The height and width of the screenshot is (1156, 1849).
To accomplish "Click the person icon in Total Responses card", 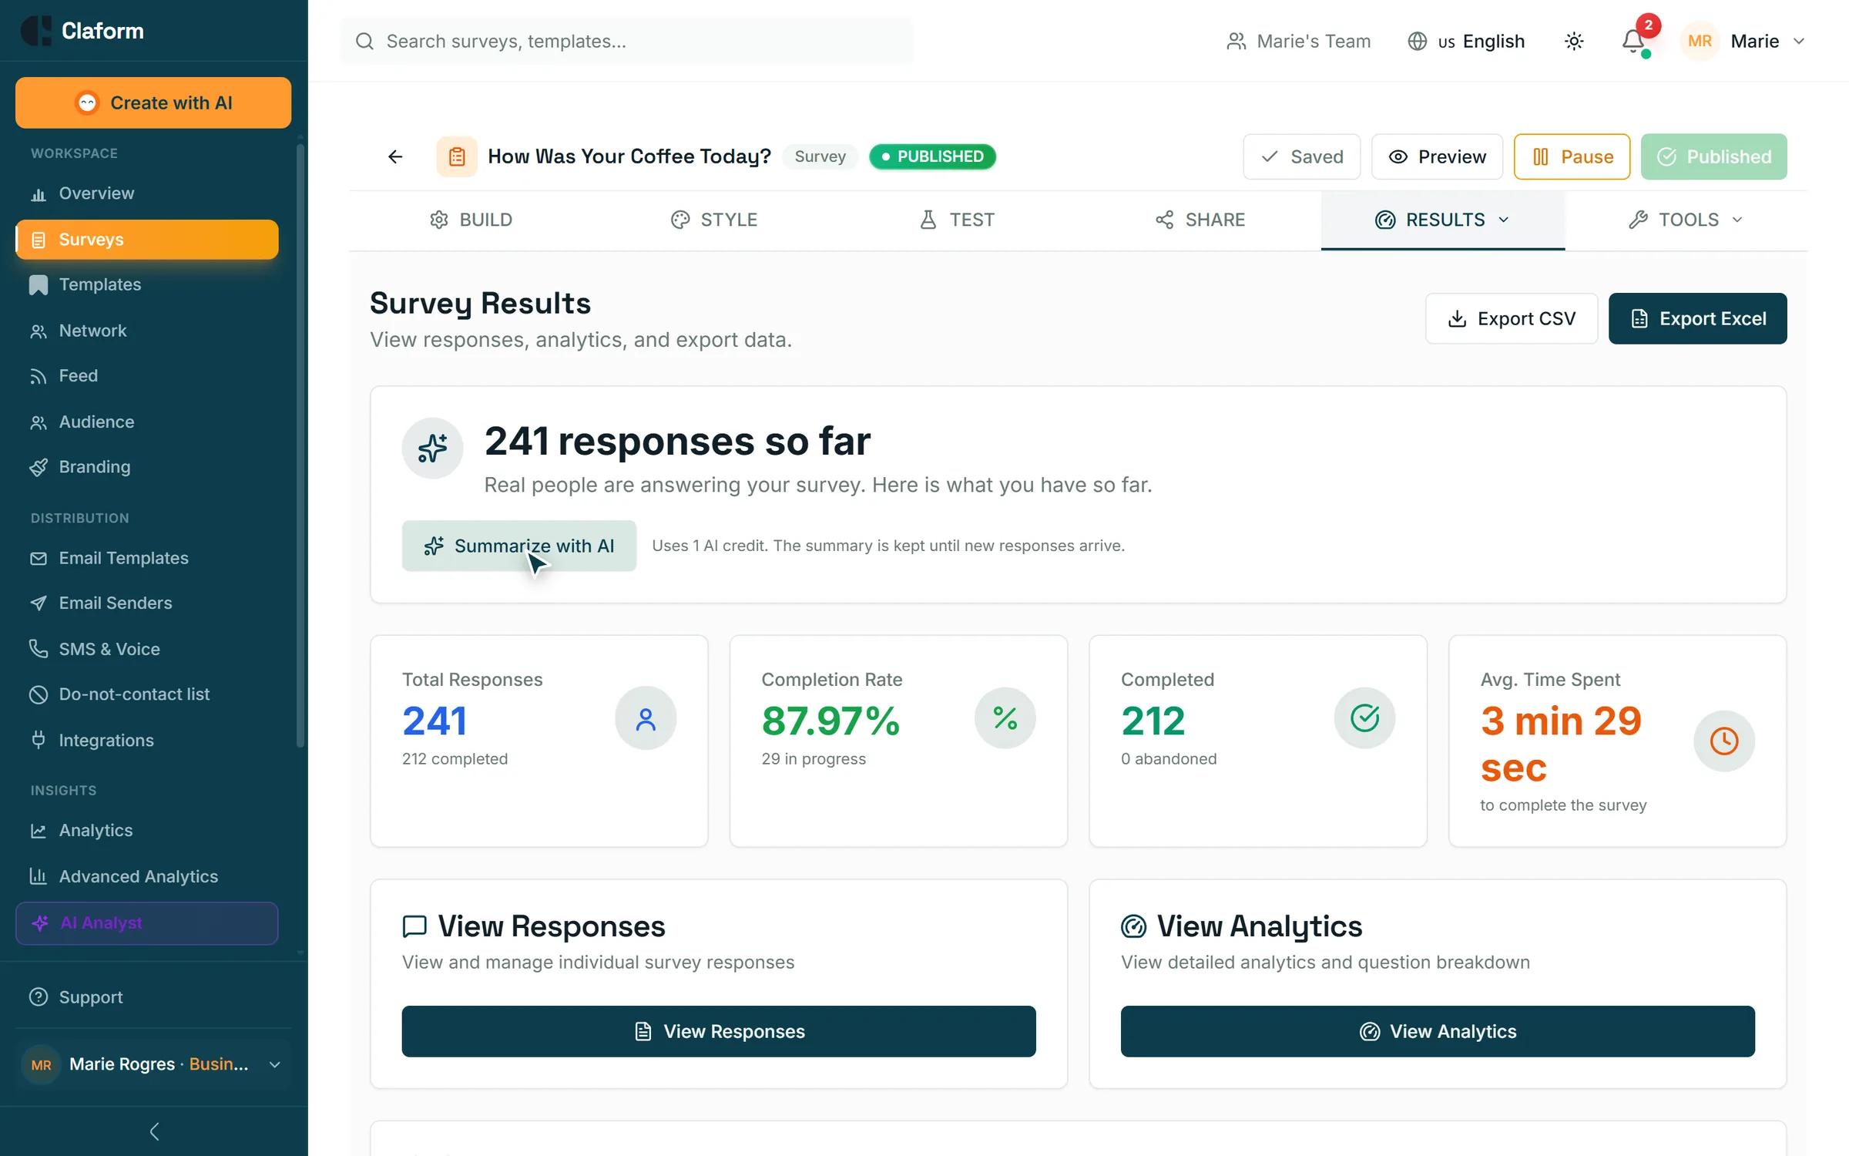I will pos(646,718).
